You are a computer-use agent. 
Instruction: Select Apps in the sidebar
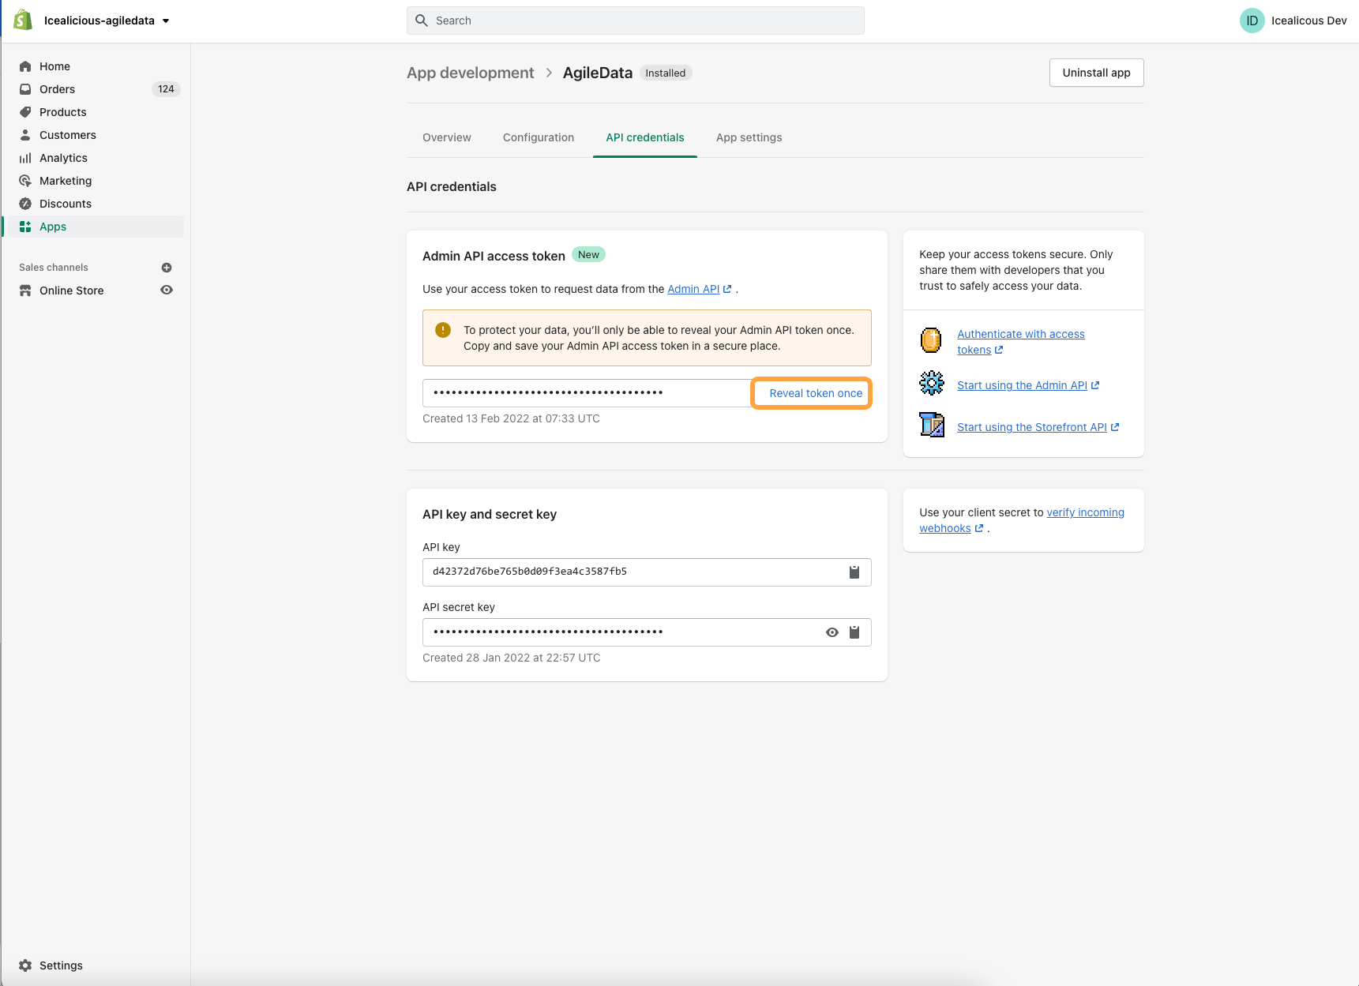click(95, 227)
